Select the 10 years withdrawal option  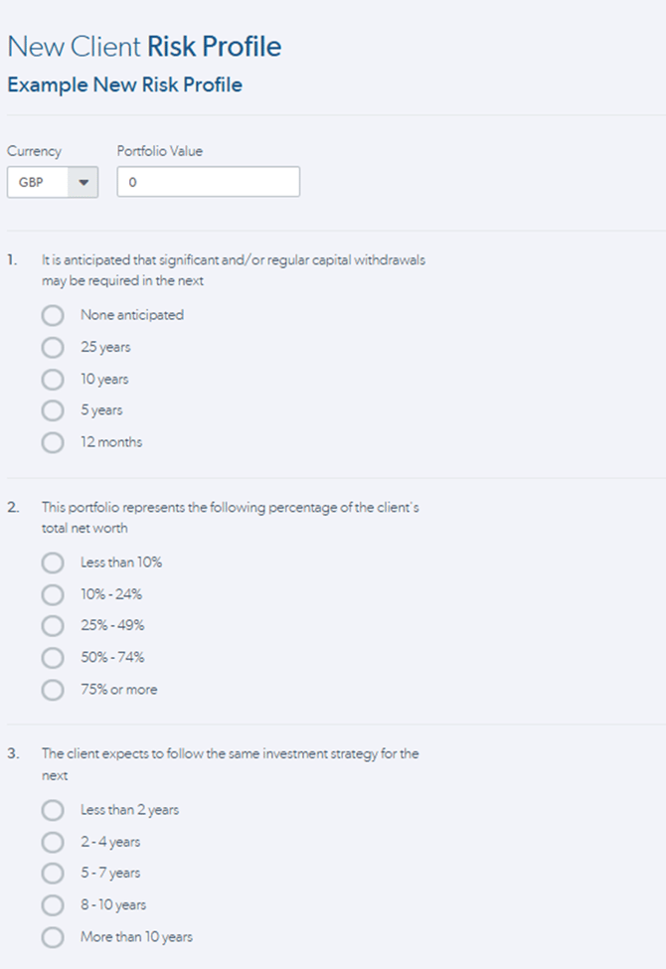click(53, 379)
